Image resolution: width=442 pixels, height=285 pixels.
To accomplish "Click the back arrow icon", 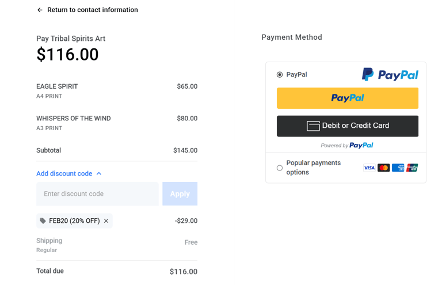I will [40, 10].
